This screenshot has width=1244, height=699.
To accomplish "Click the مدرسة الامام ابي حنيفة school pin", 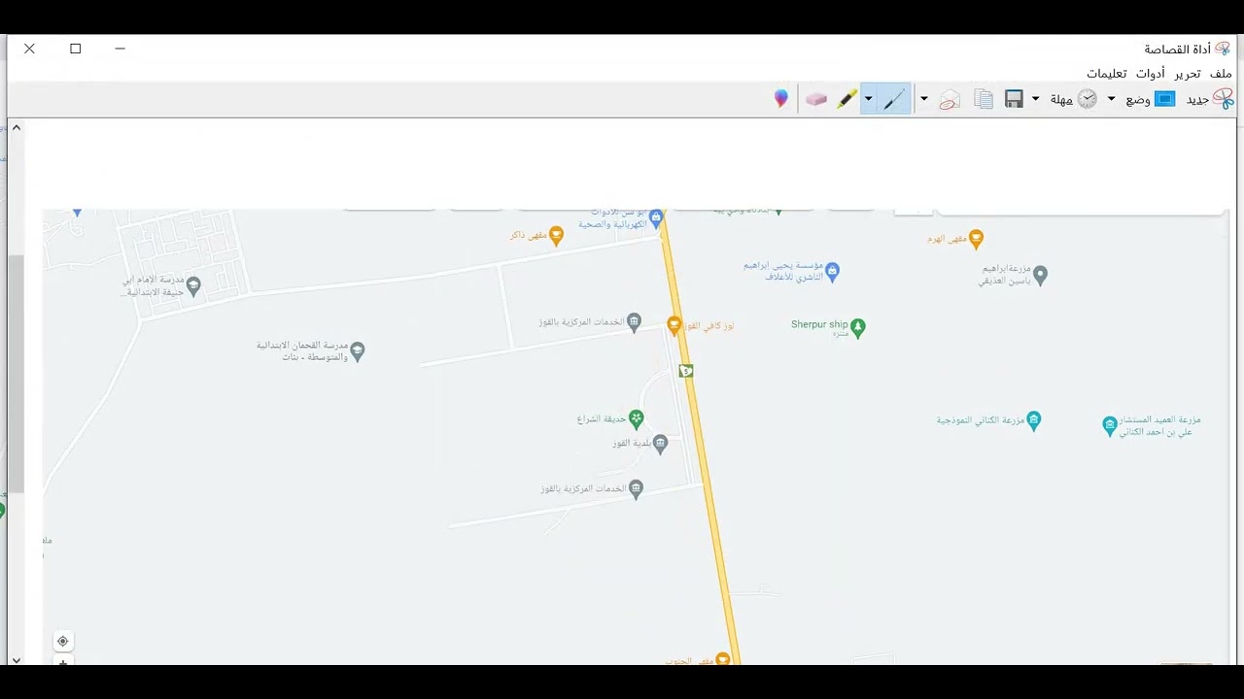I will pos(193,285).
